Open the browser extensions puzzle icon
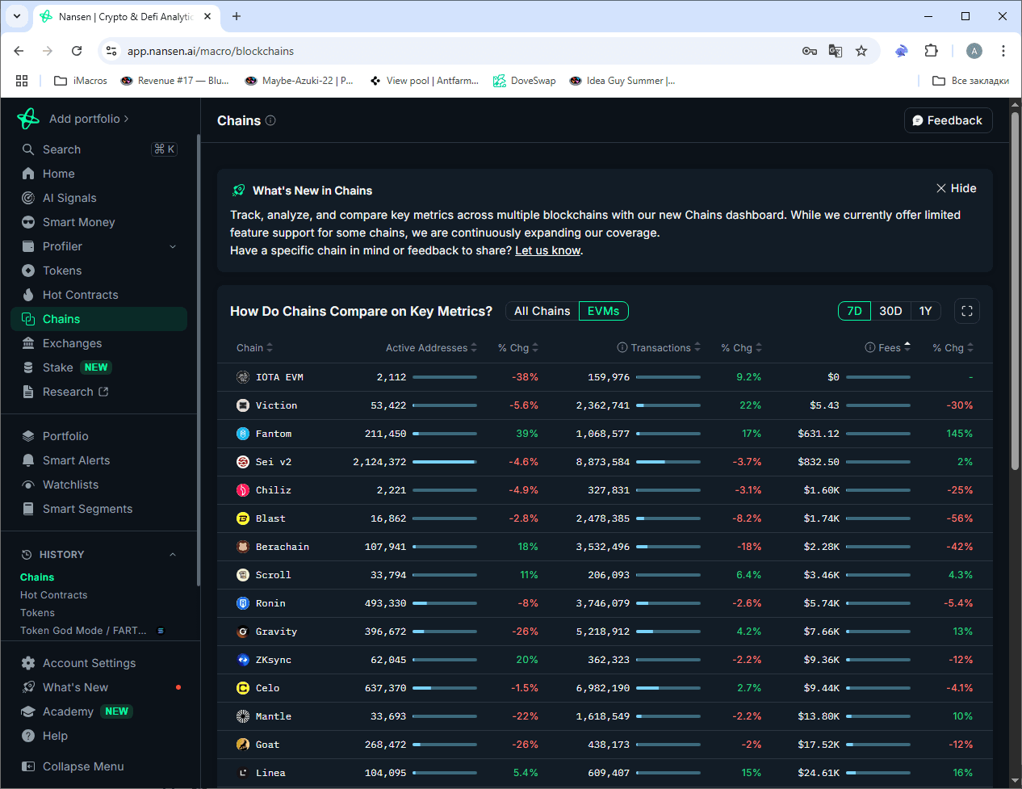1022x789 pixels. (931, 51)
